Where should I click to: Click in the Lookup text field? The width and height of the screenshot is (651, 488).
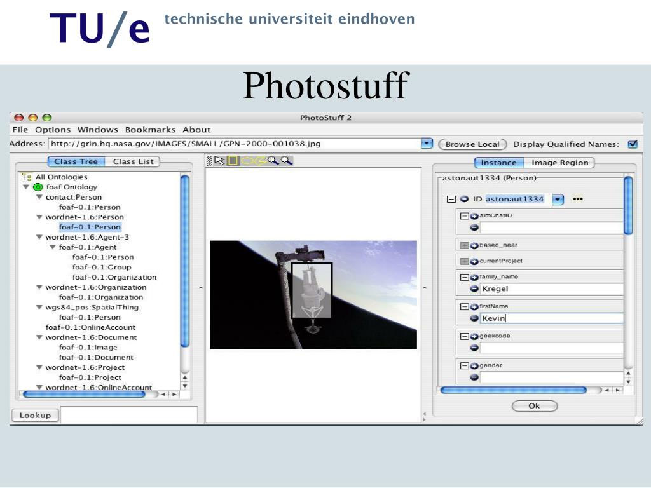[x=129, y=415]
